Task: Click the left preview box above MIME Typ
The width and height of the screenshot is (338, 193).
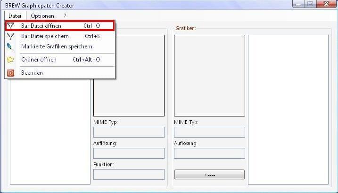Action: coord(129,76)
